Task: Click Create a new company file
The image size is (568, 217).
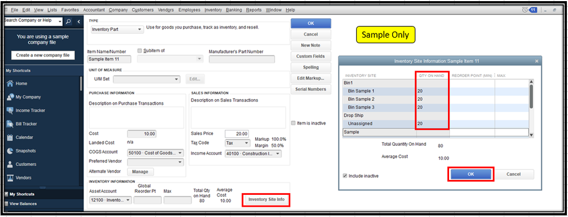Action: pos(43,55)
